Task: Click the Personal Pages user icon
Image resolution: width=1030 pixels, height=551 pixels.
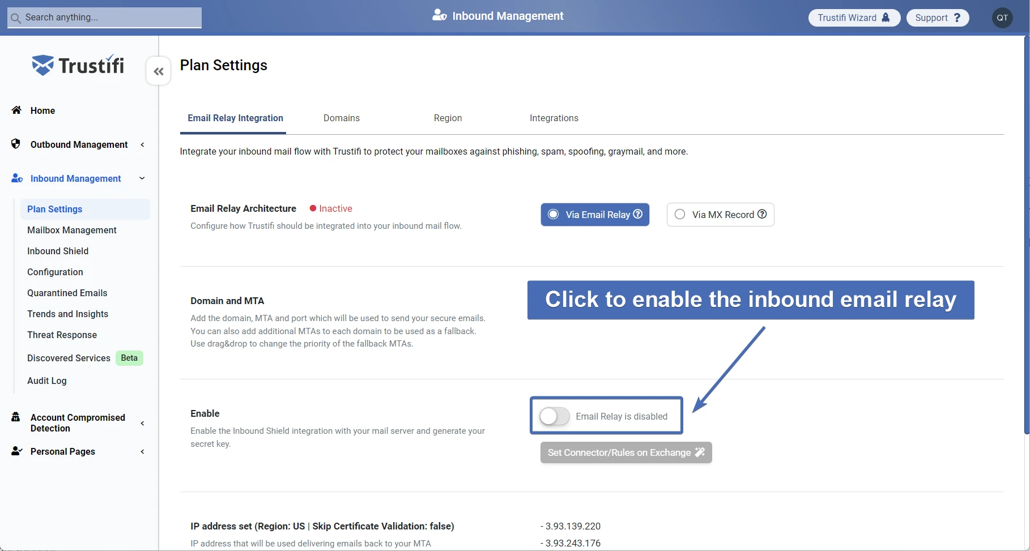Action: coord(16,451)
